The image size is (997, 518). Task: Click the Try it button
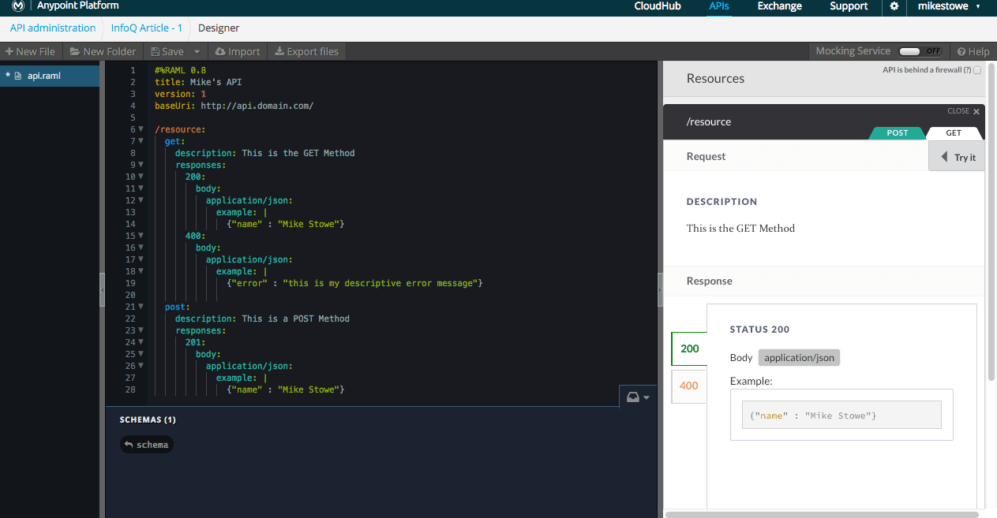point(958,157)
